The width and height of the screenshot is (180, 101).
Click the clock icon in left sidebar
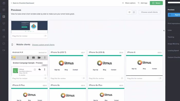4,37
